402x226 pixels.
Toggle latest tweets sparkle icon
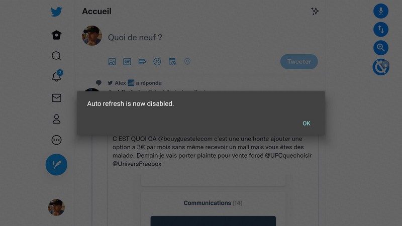[x=315, y=11]
